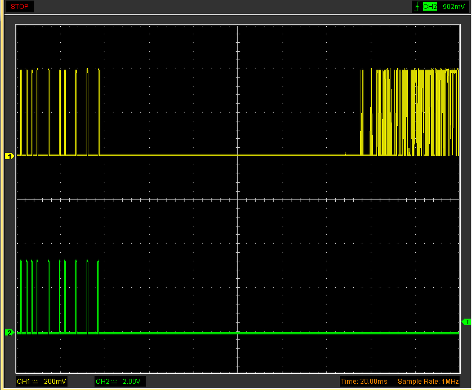Image resolution: width=472 pixels, height=390 pixels.
Task: Select the yellow channel 1 ground marker
Action: pos(10,156)
